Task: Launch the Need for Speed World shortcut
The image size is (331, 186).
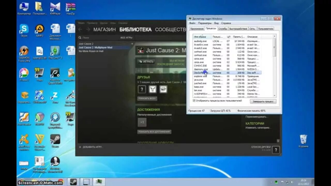Action: (x=55, y=76)
